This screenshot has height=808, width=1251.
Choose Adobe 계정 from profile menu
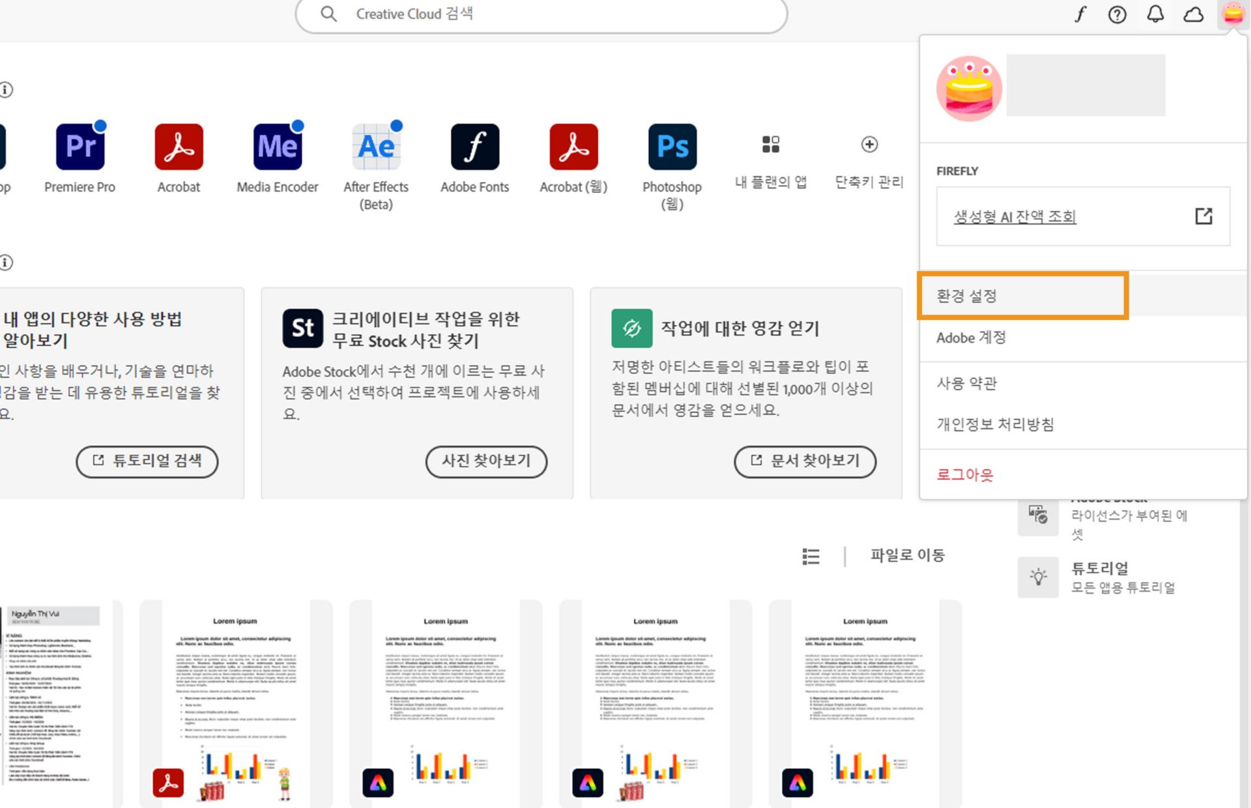(971, 338)
